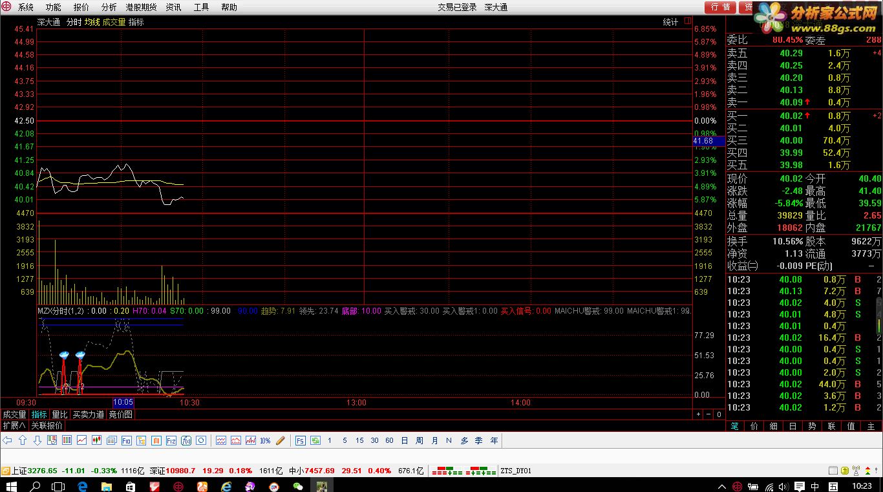This screenshot has height=492, width=883.
Task: Click the 10:05 time marker on axis
Action: coord(123,402)
